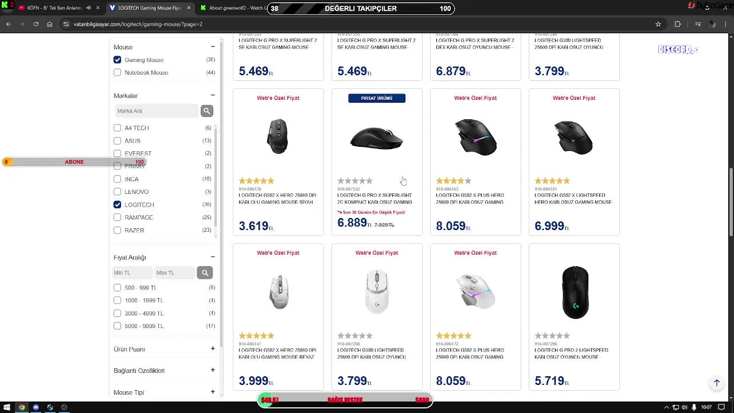734x413 pixels.
Task: Click the page vertical scrollbar
Action: pos(731,201)
